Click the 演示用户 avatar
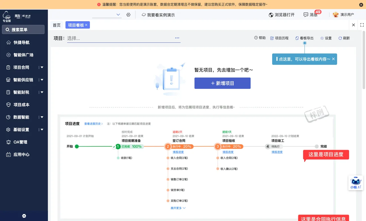The height and width of the screenshot is (221, 366). [336, 15]
